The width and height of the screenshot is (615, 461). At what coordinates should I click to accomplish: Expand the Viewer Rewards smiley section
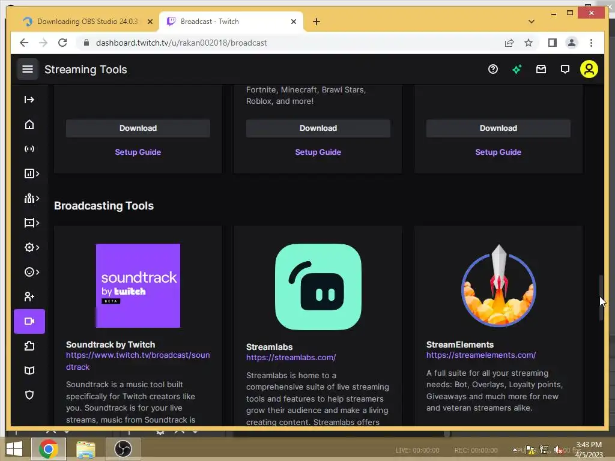click(31, 272)
